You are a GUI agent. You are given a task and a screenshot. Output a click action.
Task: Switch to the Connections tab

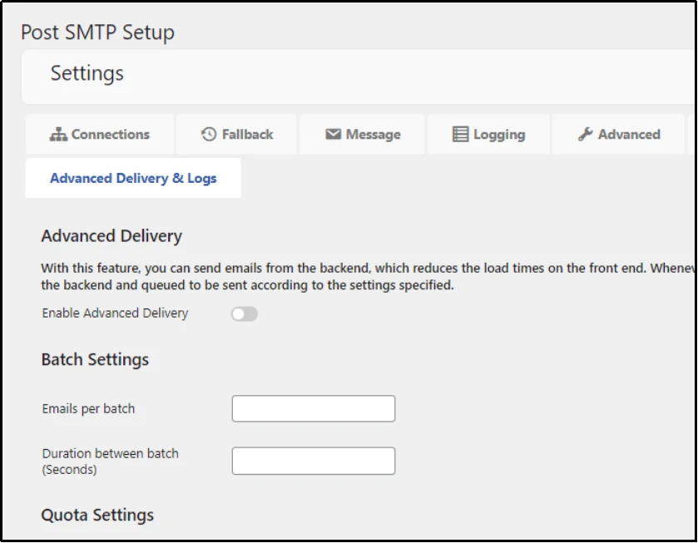coord(100,134)
